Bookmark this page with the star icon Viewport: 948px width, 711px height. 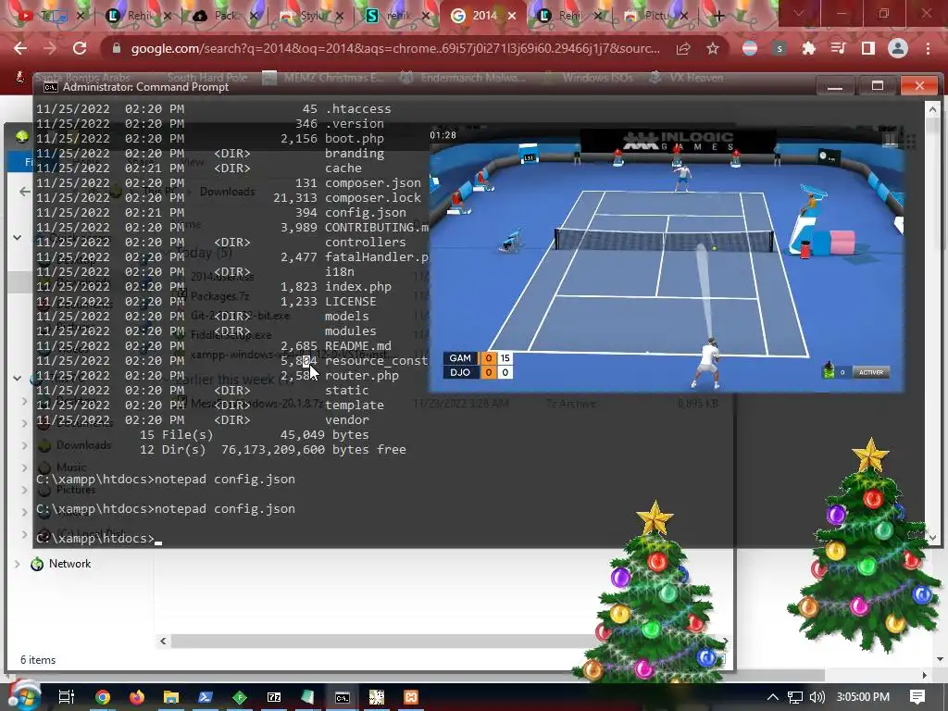coord(713,48)
